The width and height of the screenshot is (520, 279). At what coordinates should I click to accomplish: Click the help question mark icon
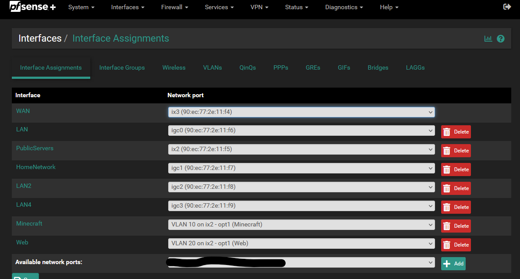[x=501, y=39]
